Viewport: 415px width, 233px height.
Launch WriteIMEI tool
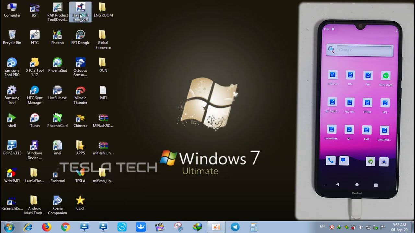point(12,176)
